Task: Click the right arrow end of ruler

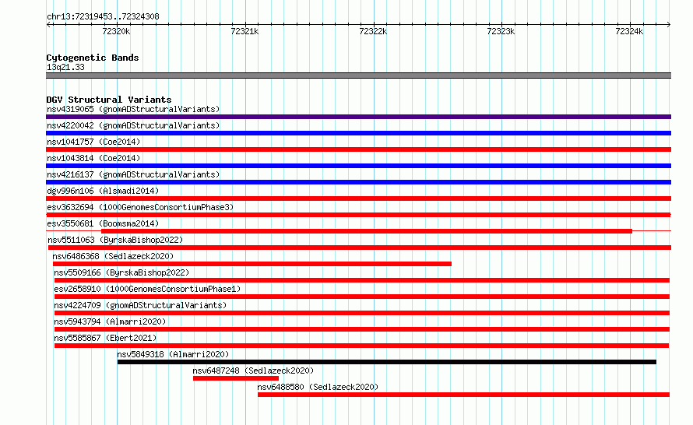Action: tap(669, 24)
